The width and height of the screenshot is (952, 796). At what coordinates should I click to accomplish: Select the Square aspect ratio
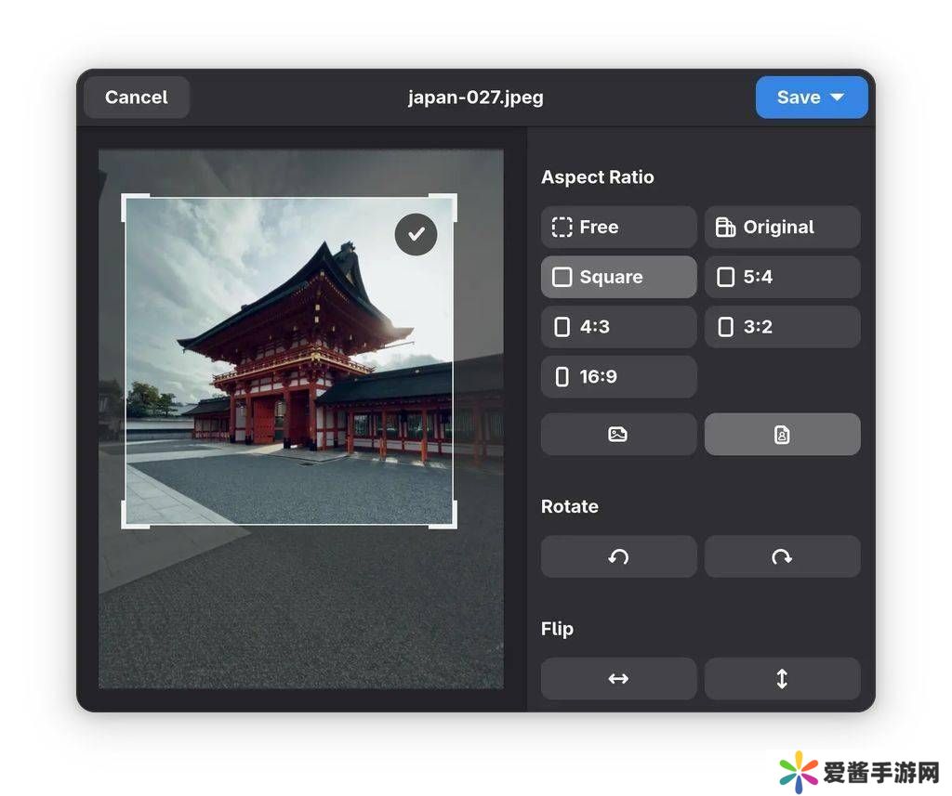click(618, 277)
